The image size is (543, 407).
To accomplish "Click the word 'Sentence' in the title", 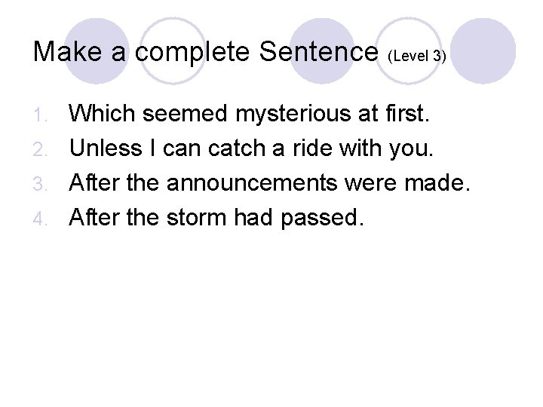I will point(319,51).
